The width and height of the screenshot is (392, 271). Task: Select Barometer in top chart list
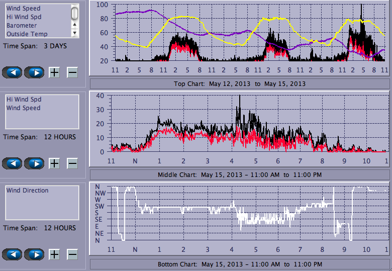pos(21,26)
